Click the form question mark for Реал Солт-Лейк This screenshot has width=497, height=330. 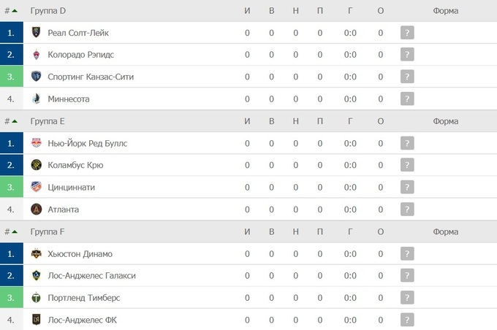pos(407,33)
